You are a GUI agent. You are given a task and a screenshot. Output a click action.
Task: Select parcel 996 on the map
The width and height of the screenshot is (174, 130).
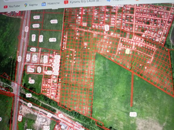pos(31,70)
